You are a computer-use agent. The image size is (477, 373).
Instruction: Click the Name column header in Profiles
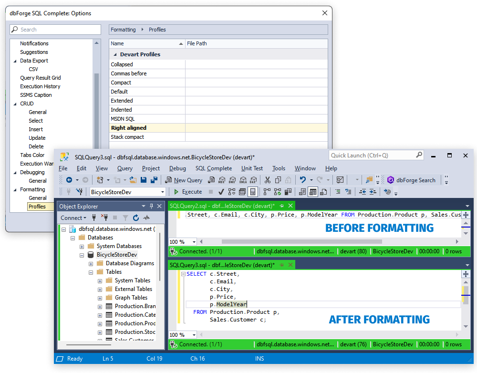click(x=147, y=43)
